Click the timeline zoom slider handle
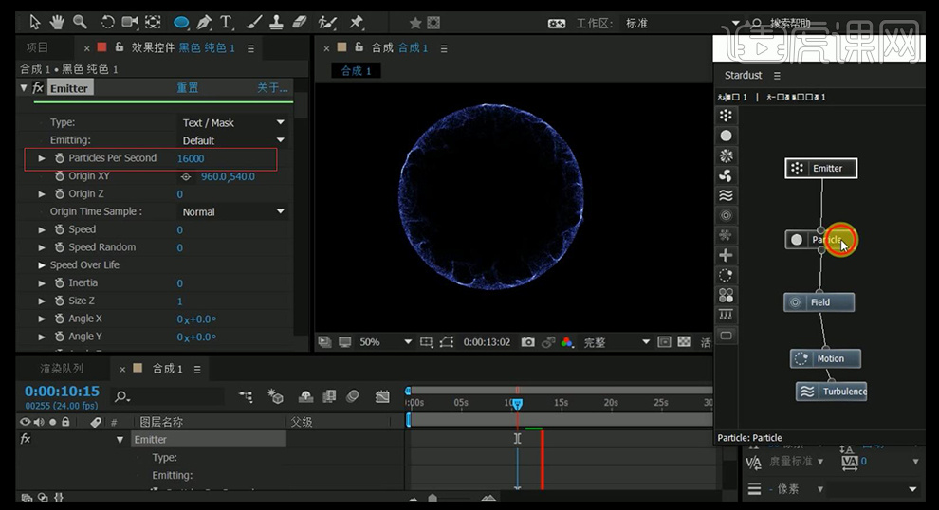The image size is (939, 510). pyautogui.click(x=433, y=499)
